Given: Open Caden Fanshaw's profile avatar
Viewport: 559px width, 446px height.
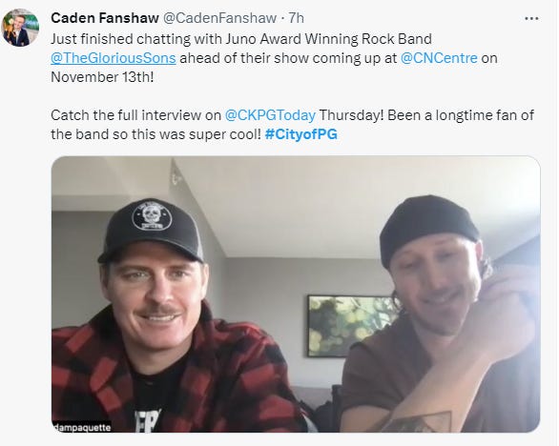Looking at the screenshot, I should [20, 28].
